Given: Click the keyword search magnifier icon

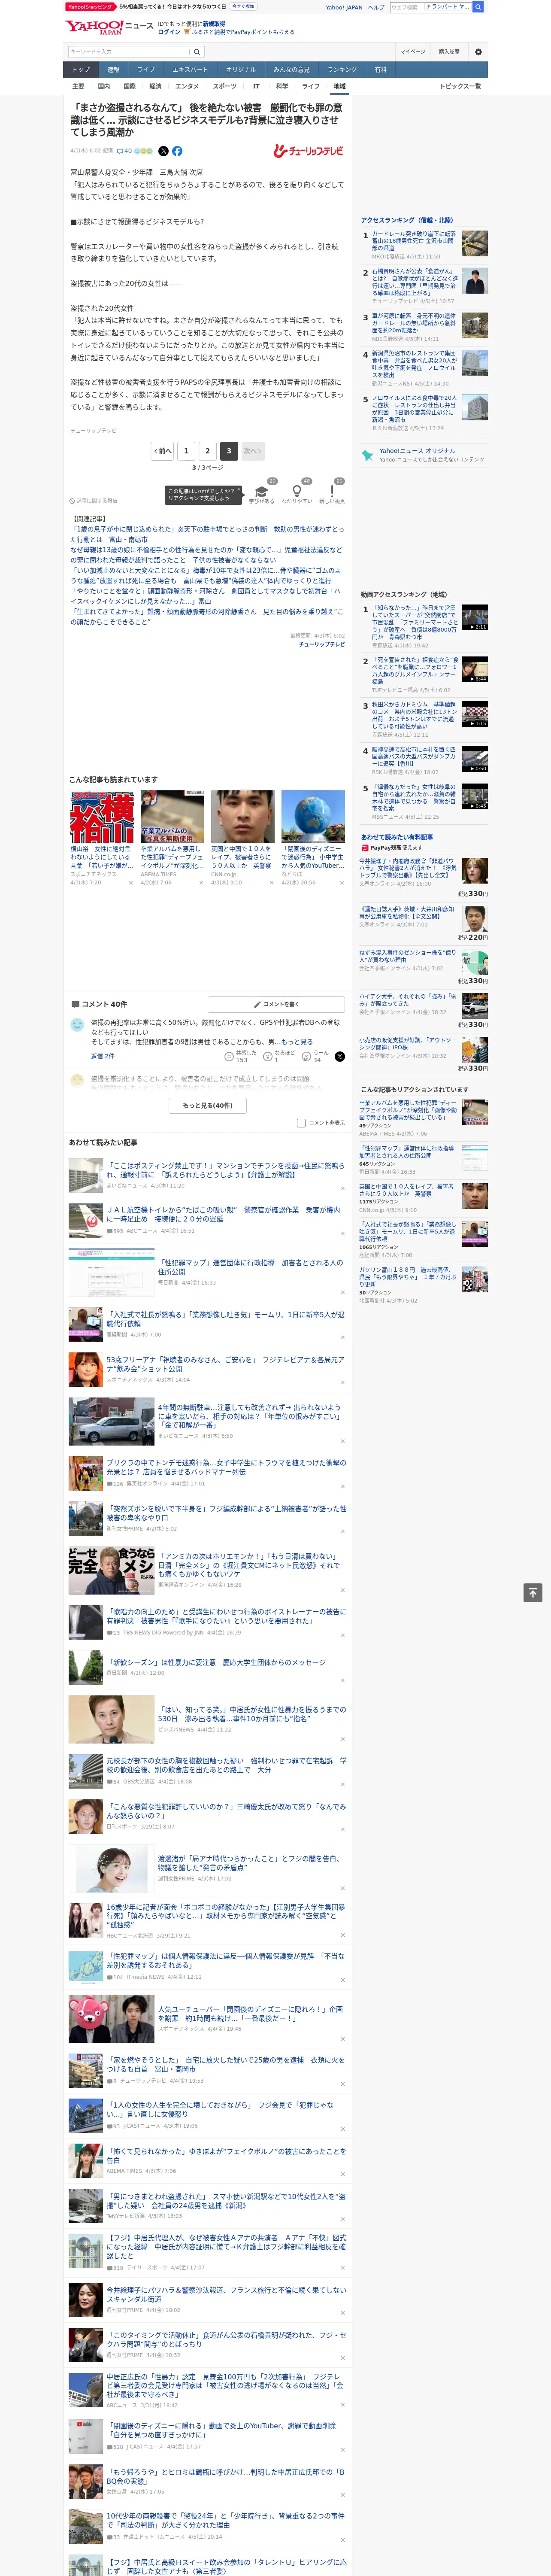Looking at the screenshot, I should tap(197, 52).
